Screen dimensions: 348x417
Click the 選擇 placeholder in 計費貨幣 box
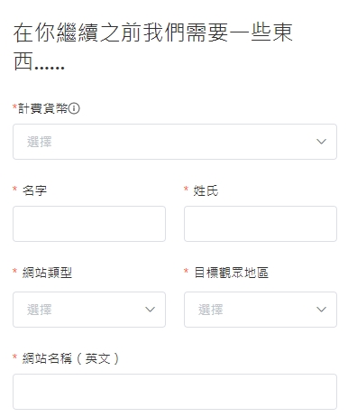(x=40, y=142)
